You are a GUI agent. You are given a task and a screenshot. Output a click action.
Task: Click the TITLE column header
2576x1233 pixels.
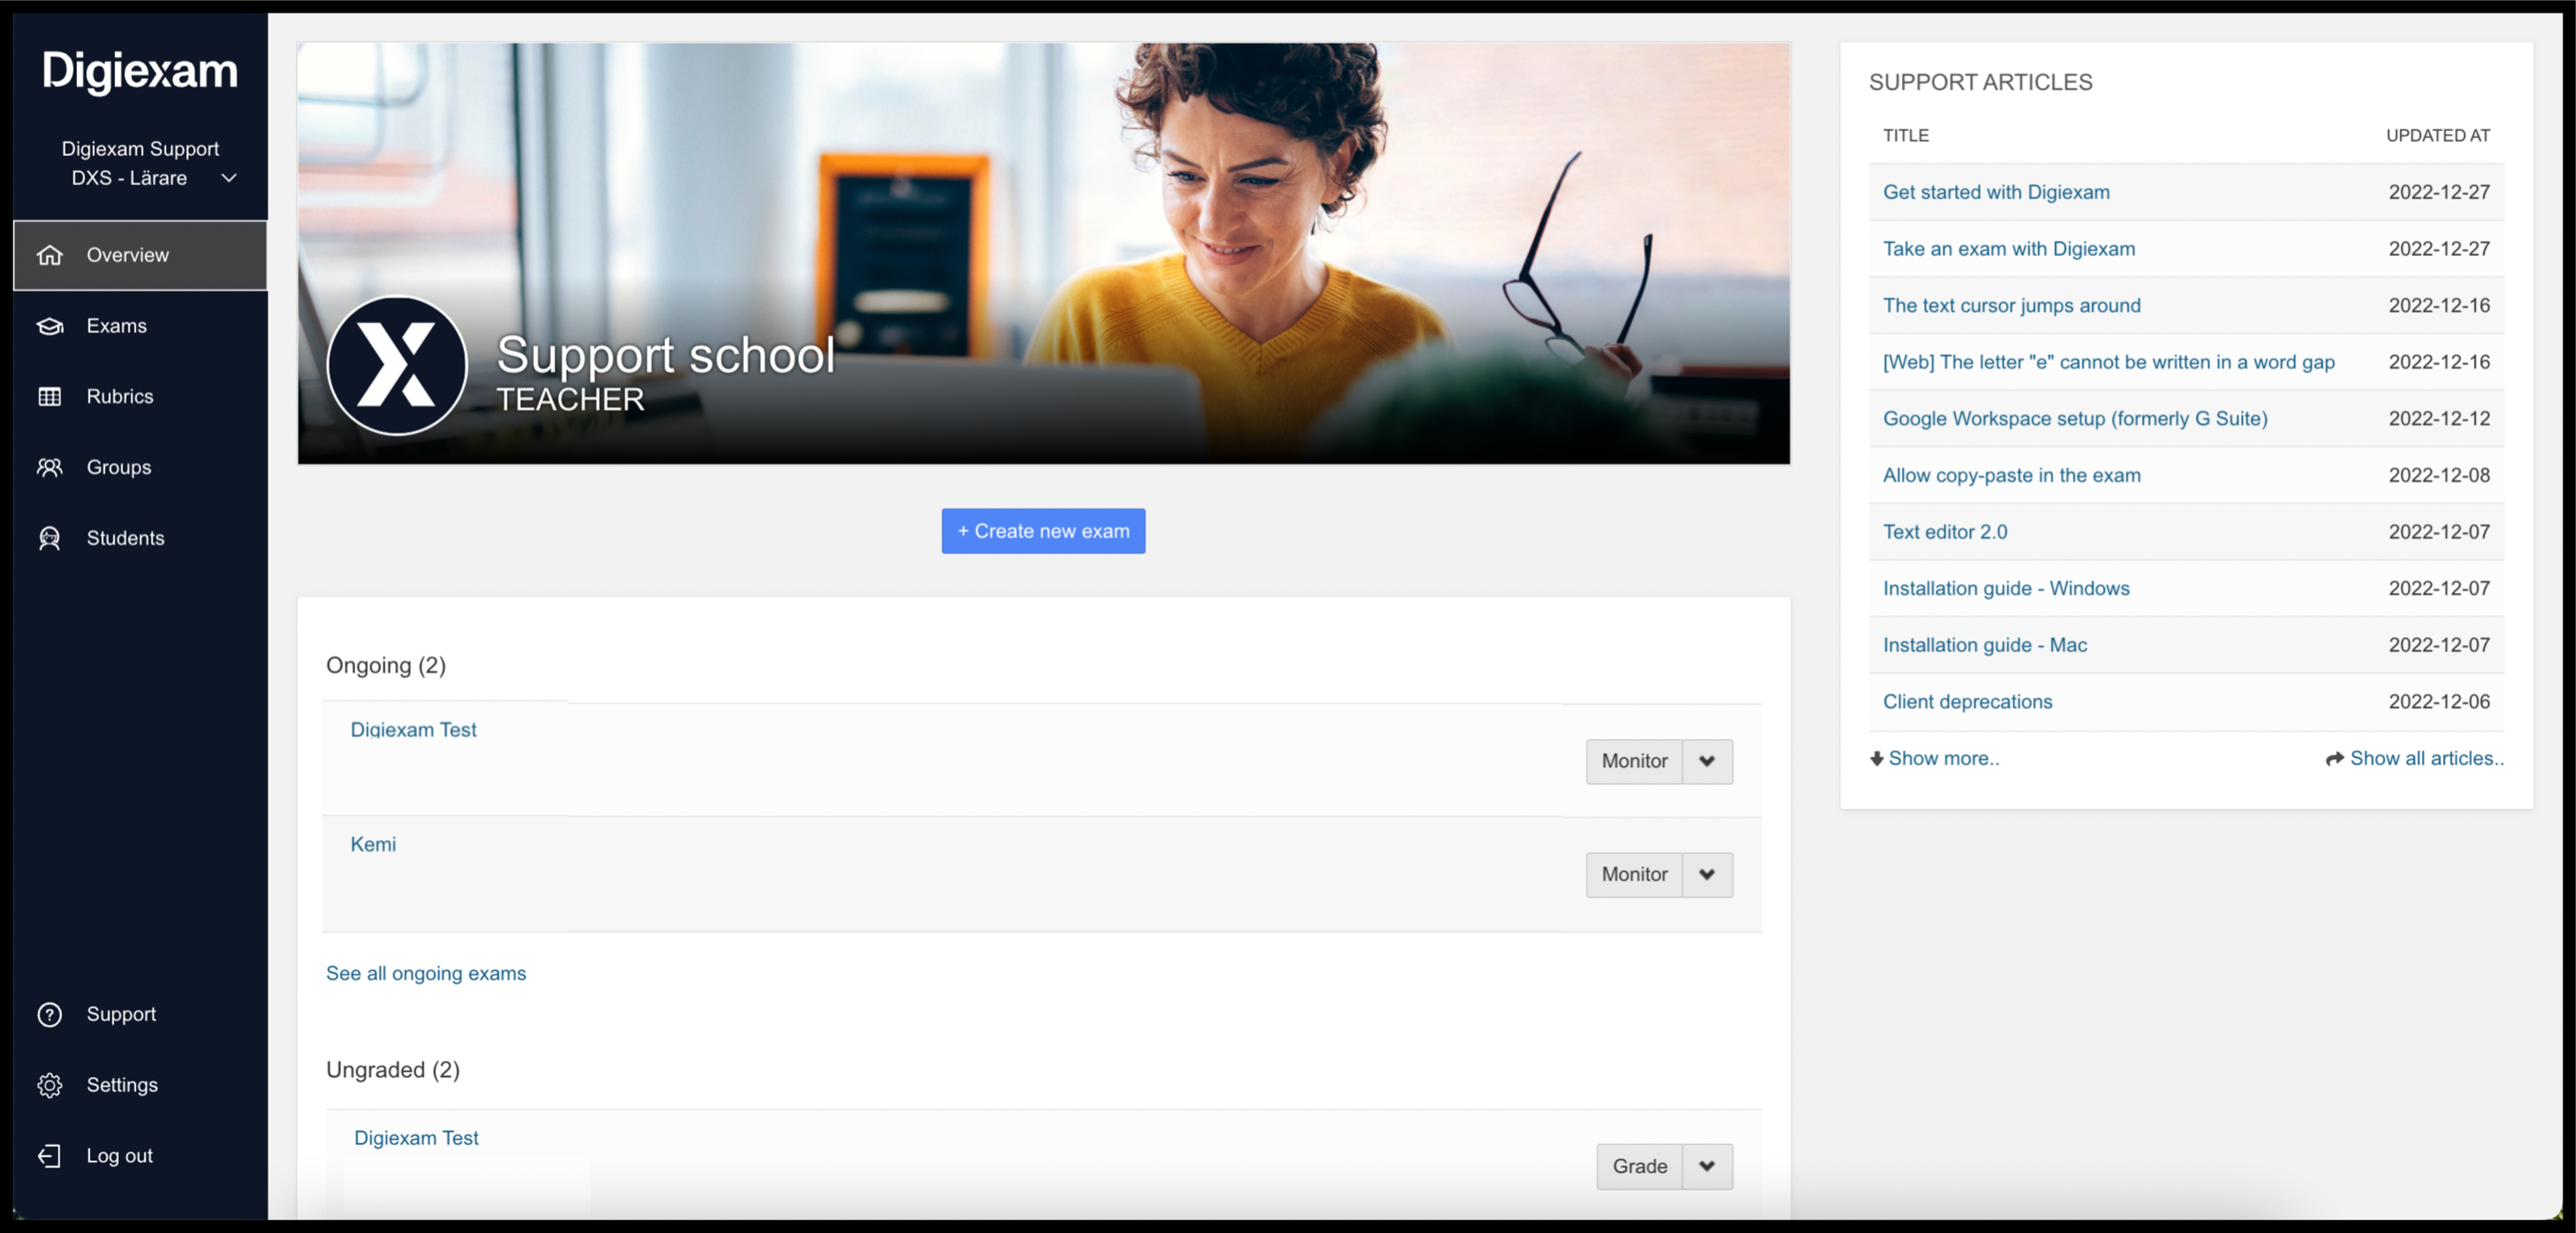coord(1906,136)
